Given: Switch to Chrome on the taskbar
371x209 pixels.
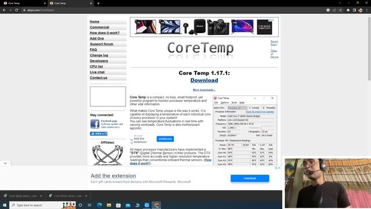Looking at the screenshot, I should pyautogui.click(x=157, y=205).
